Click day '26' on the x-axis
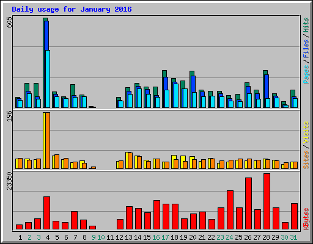Screen dimensions: 313x244 248,237
